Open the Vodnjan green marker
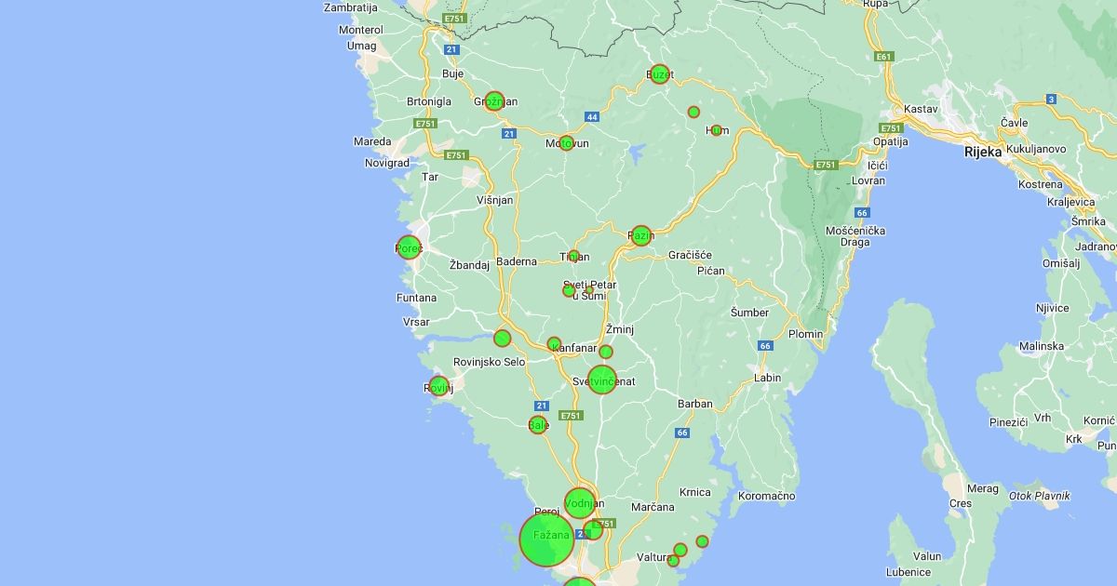 pyautogui.click(x=580, y=503)
